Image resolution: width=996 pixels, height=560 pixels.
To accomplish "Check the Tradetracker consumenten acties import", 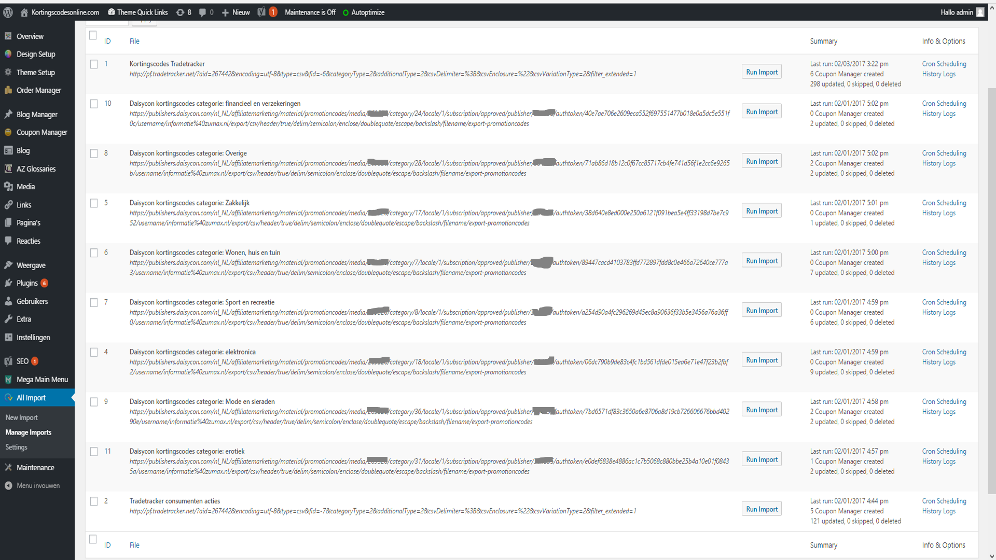I will tap(94, 501).
